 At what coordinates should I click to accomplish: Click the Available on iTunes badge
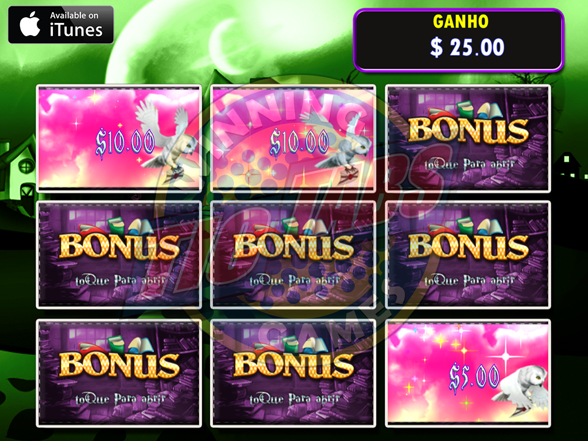(x=61, y=25)
